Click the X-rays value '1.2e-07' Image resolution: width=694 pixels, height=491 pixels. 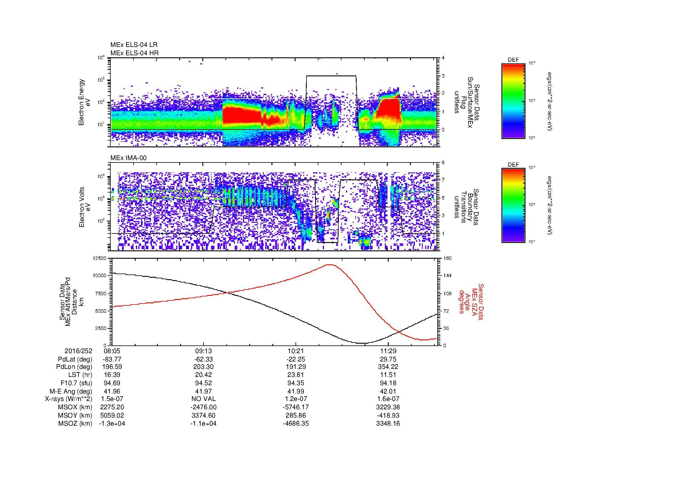point(296,399)
